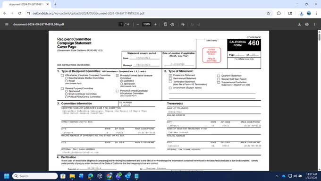Open a new browser tab
The height and width of the screenshot is (181, 321).
(55, 4)
